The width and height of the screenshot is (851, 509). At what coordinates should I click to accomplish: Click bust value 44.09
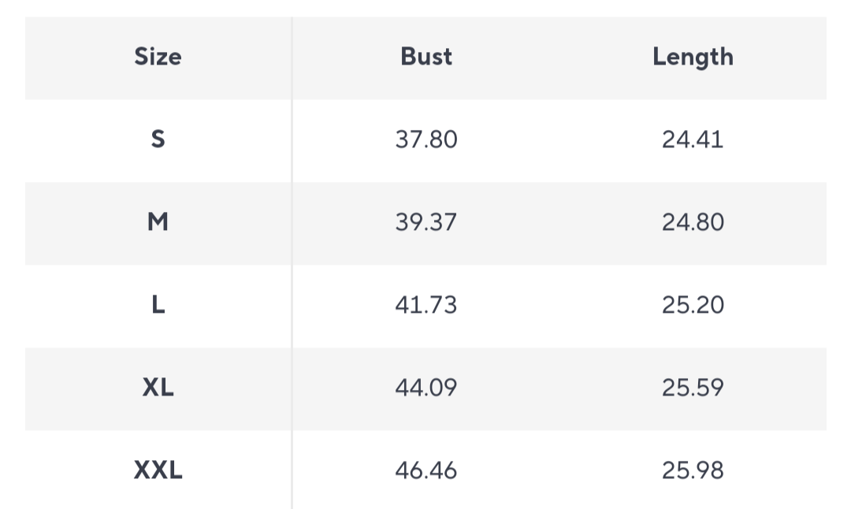(x=426, y=388)
